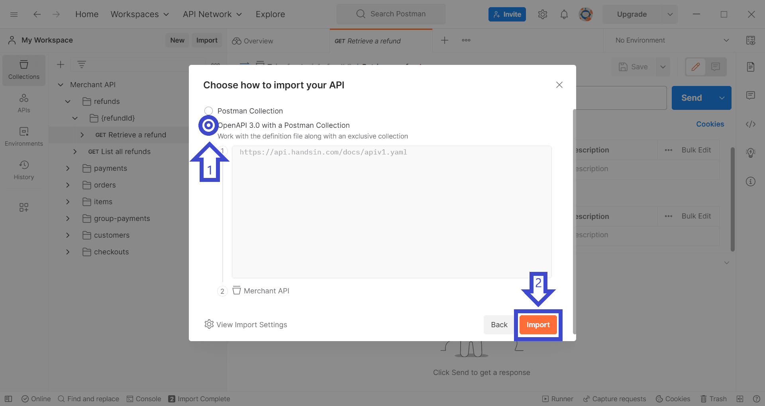Open the Console from status bar
Viewport: 765px width, 406px height.
point(144,399)
